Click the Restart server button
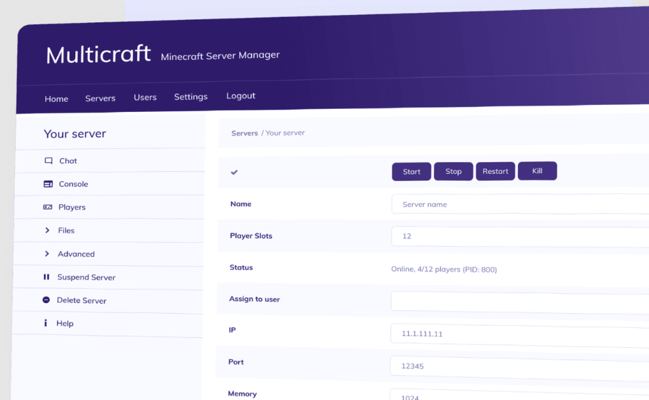 coord(496,171)
